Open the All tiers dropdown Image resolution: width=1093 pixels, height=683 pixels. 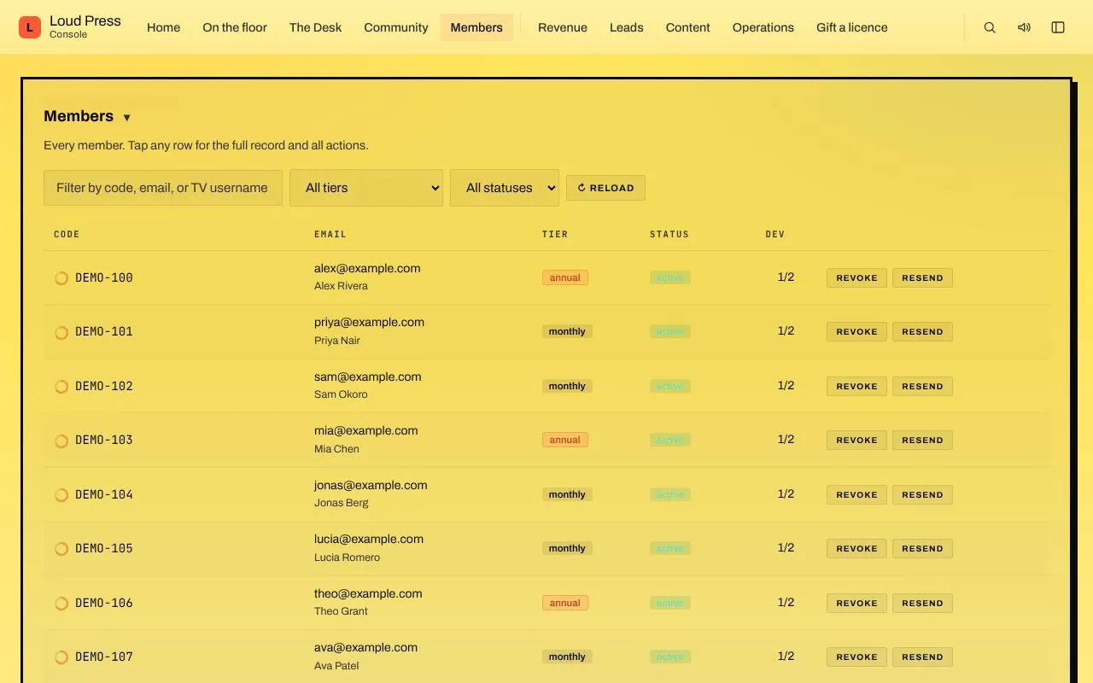click(366, 188)
